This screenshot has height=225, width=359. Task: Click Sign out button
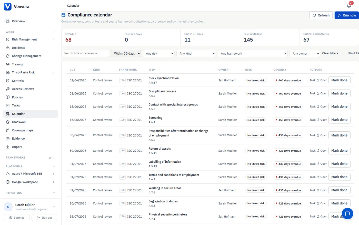click(44, 218)
